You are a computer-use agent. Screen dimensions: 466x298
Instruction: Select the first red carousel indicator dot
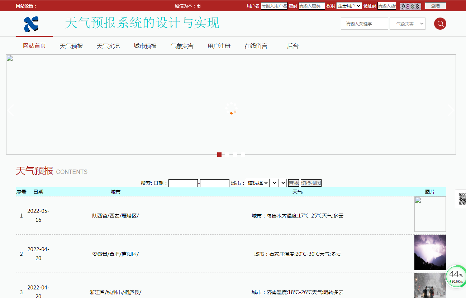(219, 155)
